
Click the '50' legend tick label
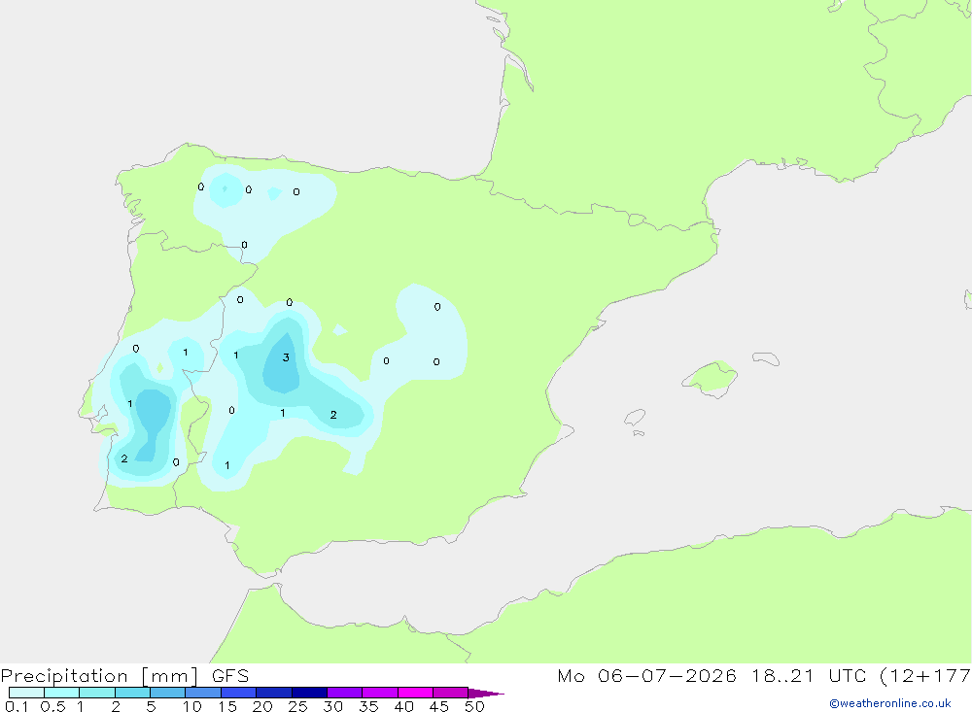pos(474,706)
